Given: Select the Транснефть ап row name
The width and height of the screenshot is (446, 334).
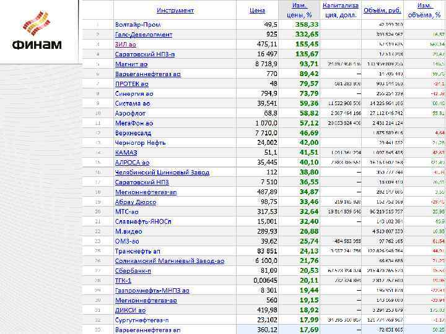Looking at the screenshot, I should [x=138, y=251].
